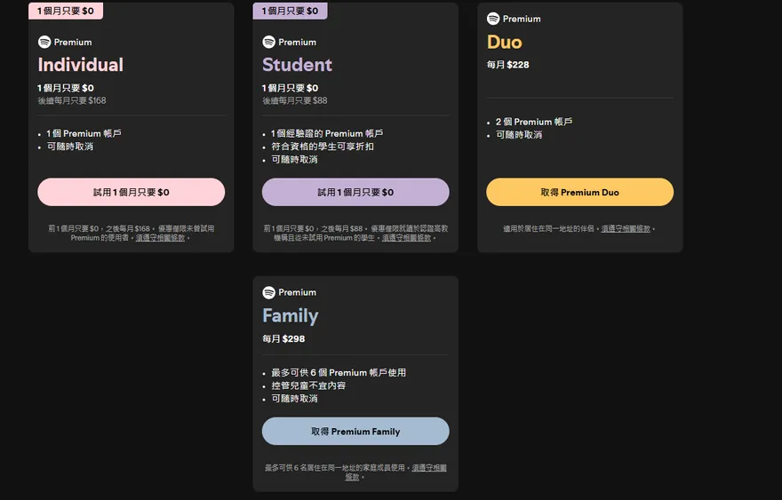Choose the blue 取得 Premium Family button

point(355,432)
